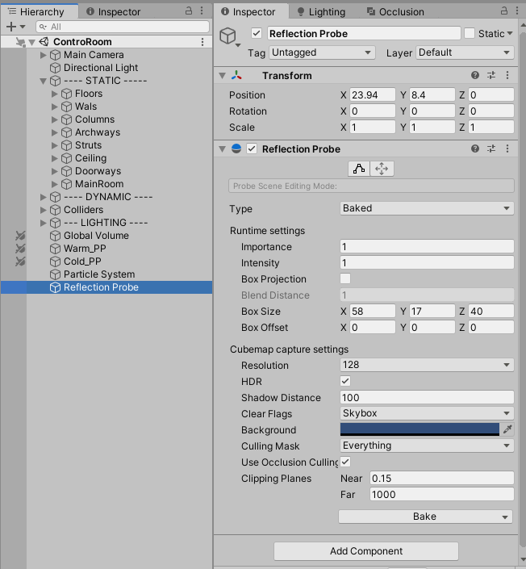Image resolution: width=526 pixels, height=569 pixels.
Task: Expand the ---- DYNAMIC ---- group
Action: click(x=44, y=197)
